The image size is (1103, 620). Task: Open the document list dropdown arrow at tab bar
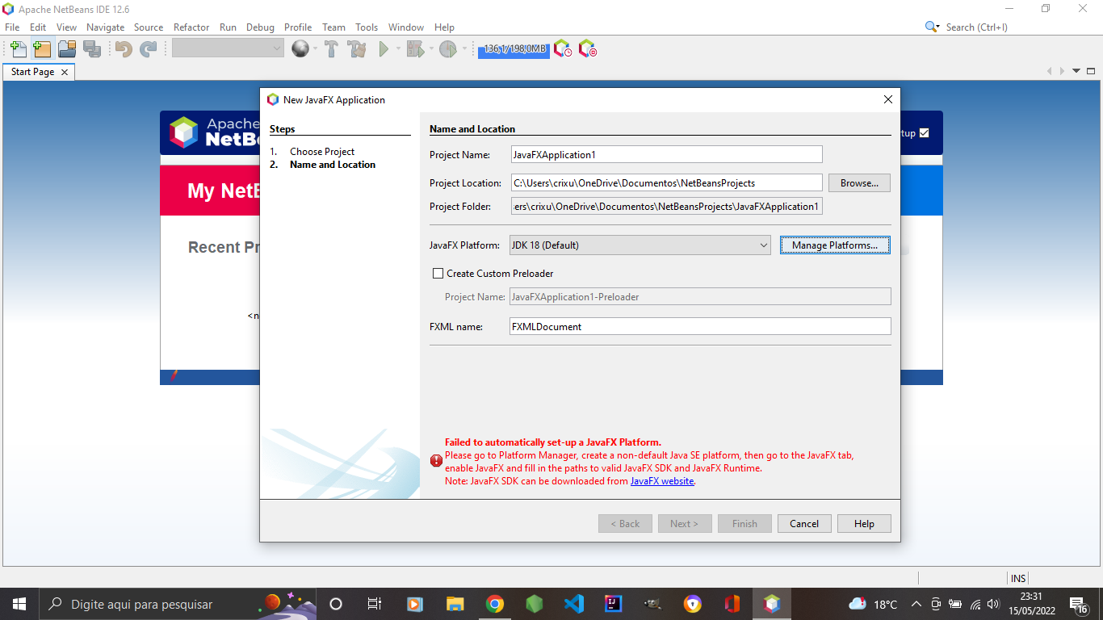[1076, 71]
